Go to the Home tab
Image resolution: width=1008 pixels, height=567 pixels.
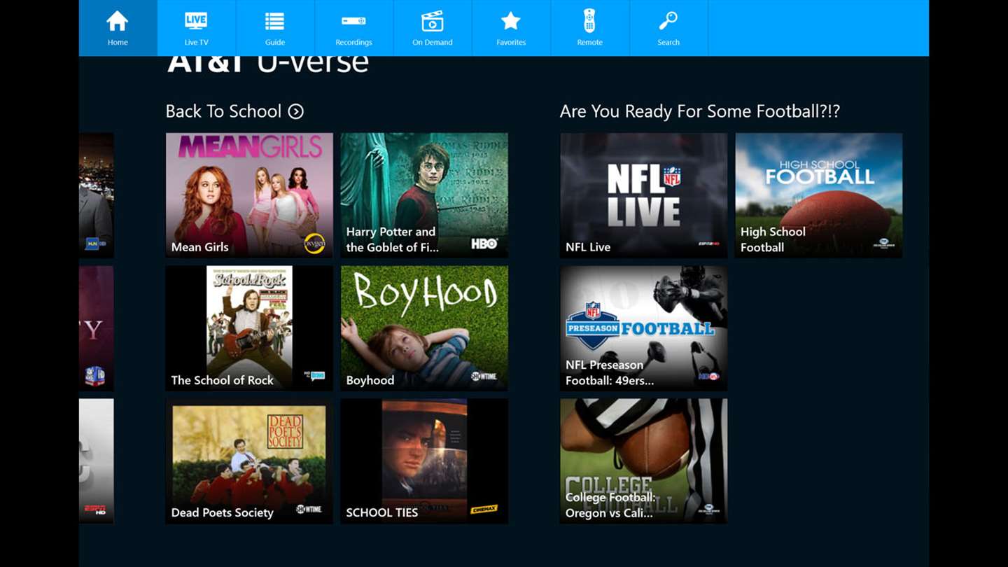pyautogui.click(x=118, y=28)
